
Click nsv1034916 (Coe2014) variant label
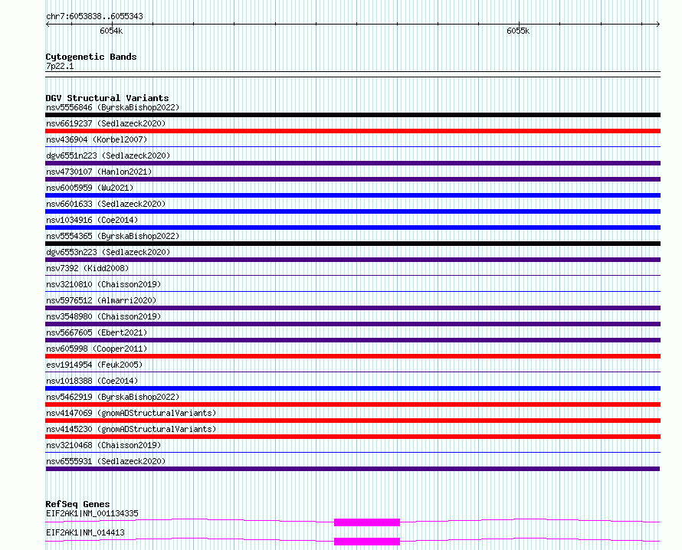point(92,220)
